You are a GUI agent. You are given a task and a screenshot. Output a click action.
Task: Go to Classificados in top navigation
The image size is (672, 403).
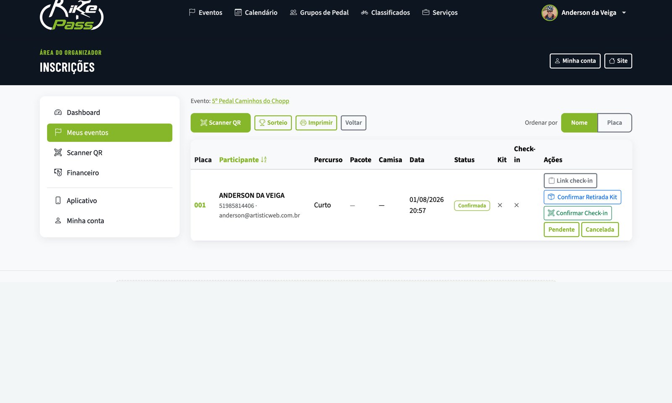[385, 13]
